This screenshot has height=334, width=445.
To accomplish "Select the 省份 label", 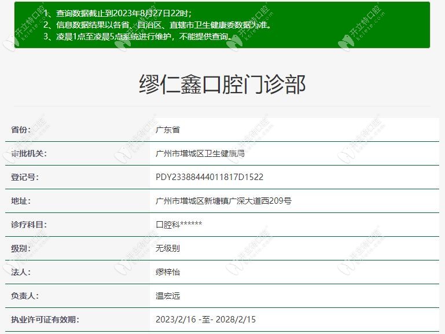I will tap(21, 130).
